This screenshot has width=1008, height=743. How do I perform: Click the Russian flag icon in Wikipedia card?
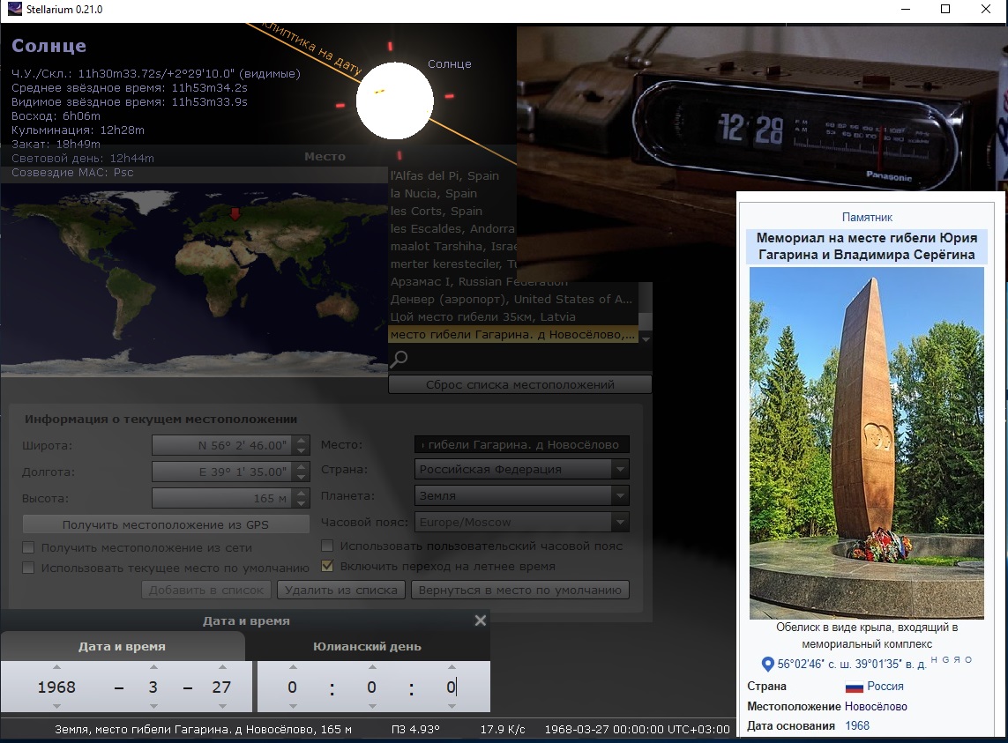coord(854,687)
